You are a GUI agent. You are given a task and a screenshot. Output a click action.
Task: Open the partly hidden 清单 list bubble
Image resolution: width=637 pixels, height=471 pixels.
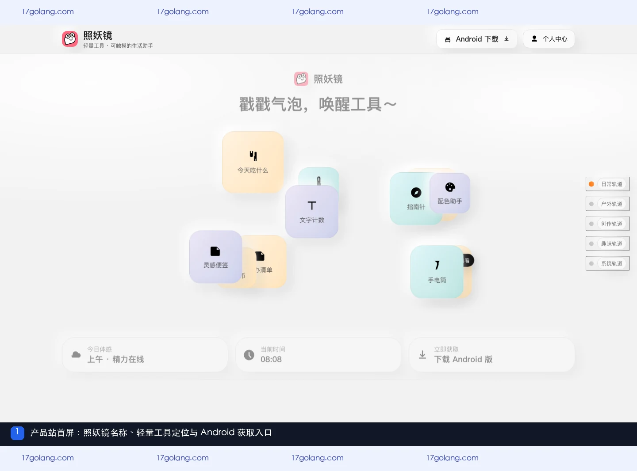tap(271, 262)
